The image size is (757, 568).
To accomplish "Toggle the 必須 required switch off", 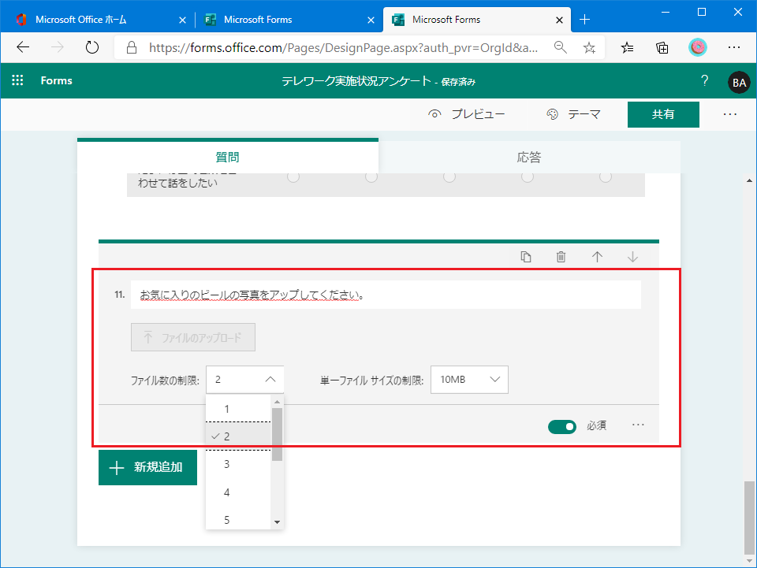I will pyautogui.click(x=562, y=426).
